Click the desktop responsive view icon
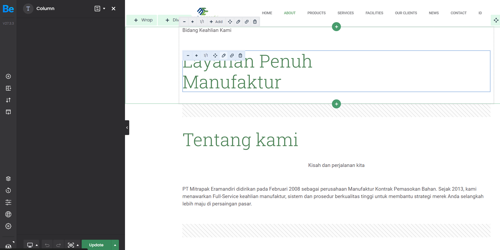The image size is (500, 250). pyautogui.click(x=30, y=245)
